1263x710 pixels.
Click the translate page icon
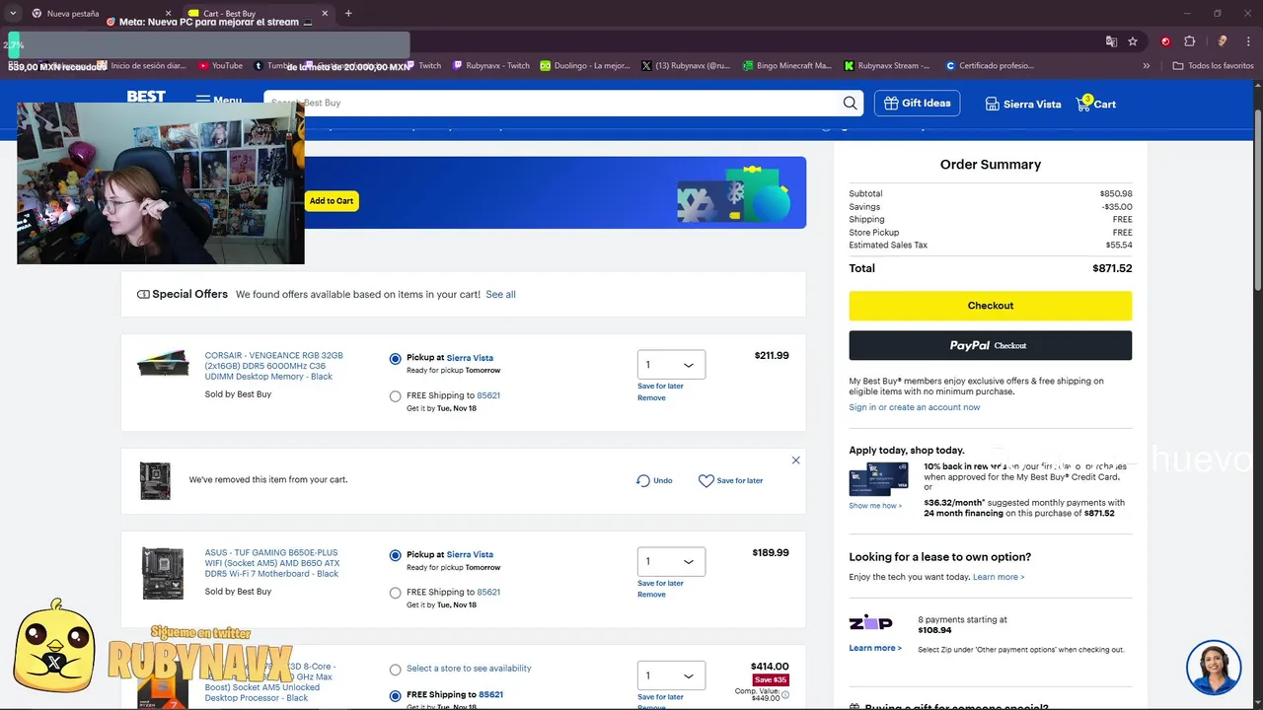(x=1111, y=41)
